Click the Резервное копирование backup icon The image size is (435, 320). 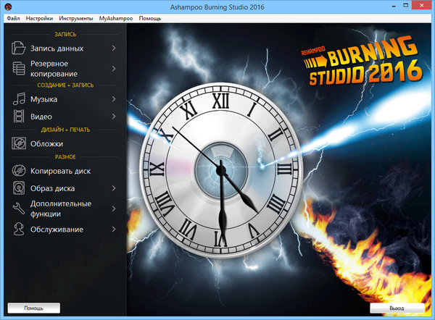point(19,68)
